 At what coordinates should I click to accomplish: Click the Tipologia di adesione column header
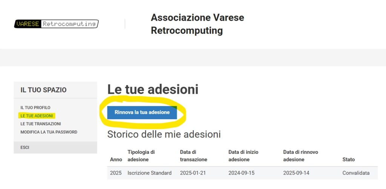click(x=141, y=156)
